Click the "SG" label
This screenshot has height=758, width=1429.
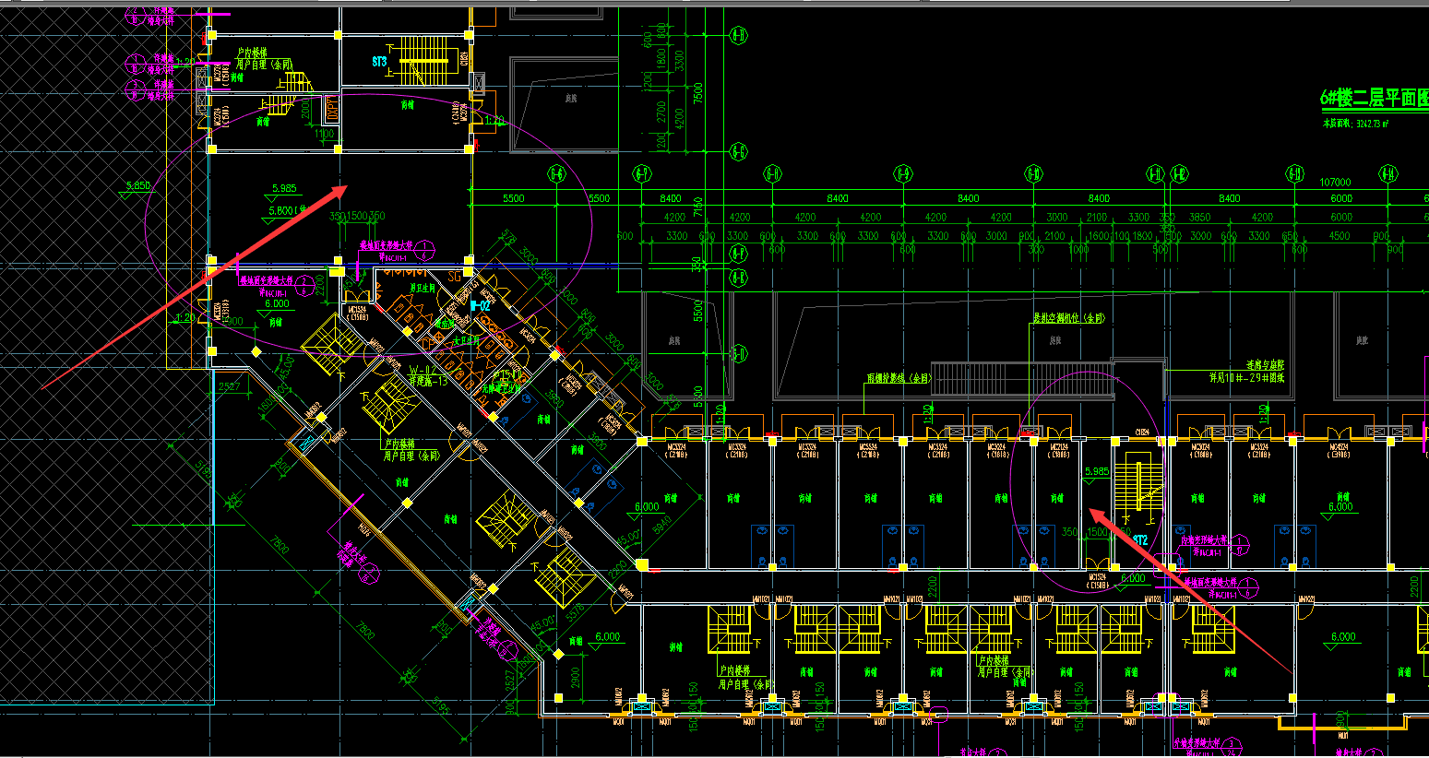[454, 277]
